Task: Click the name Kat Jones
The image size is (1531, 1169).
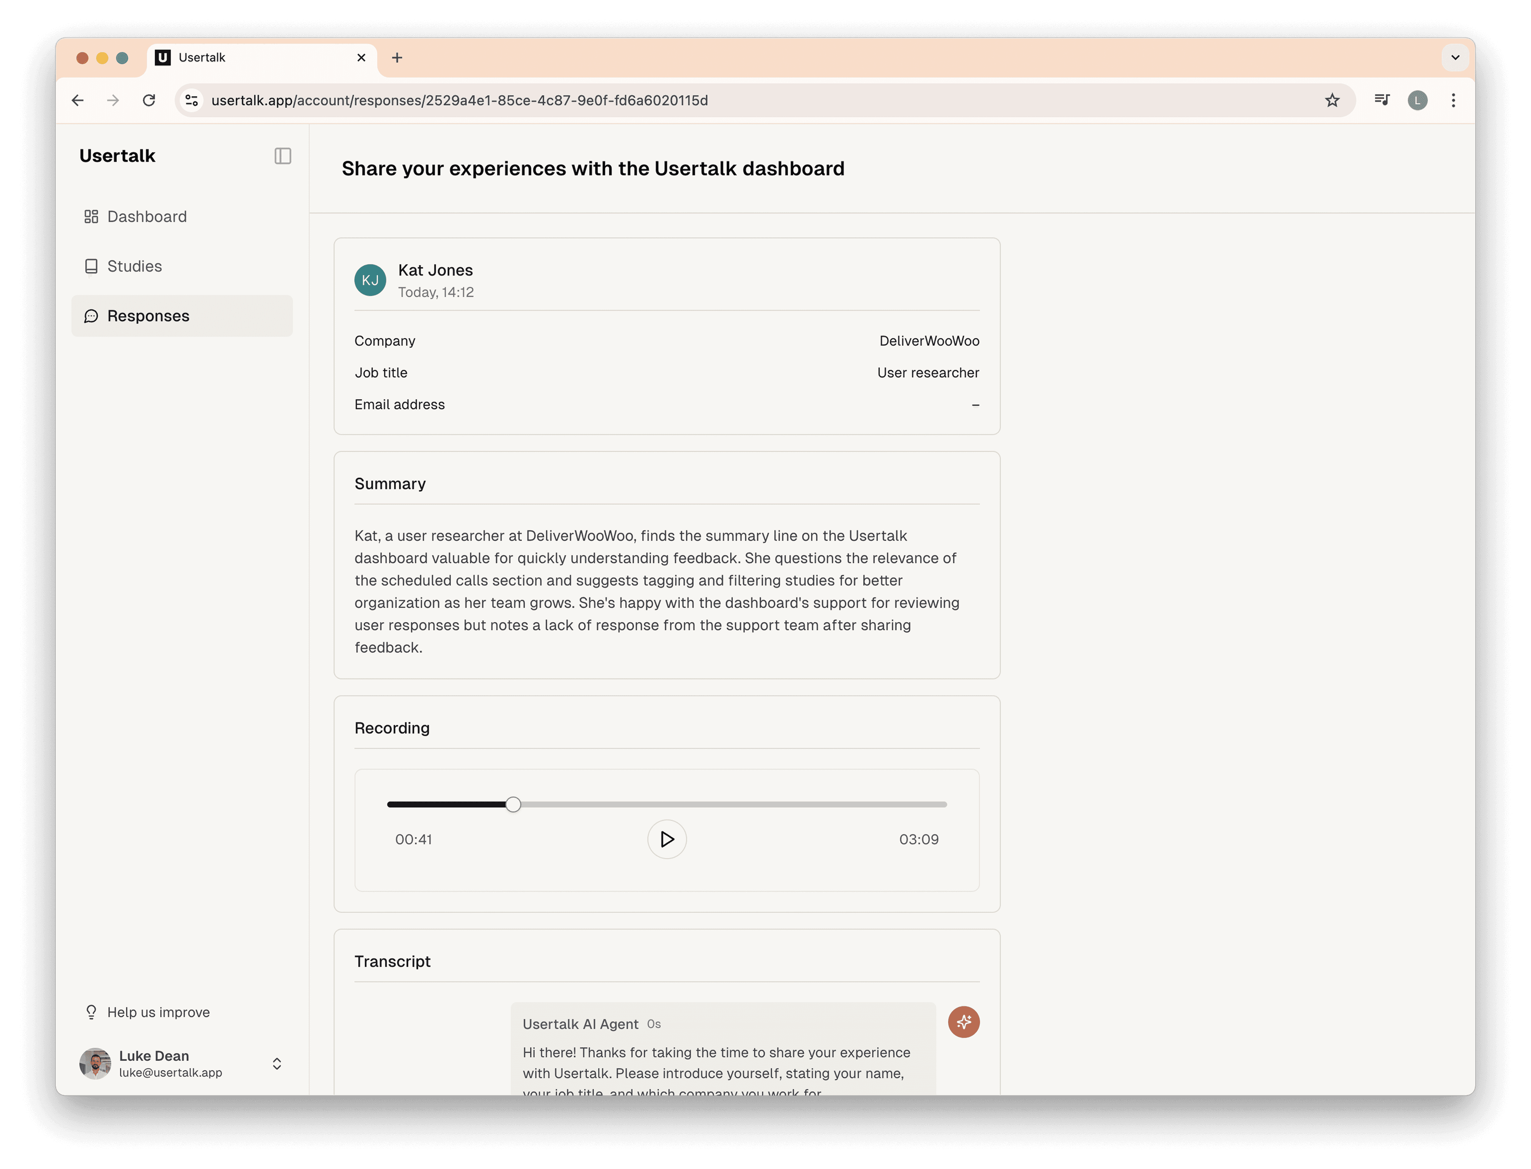Action: pos(435,270)
